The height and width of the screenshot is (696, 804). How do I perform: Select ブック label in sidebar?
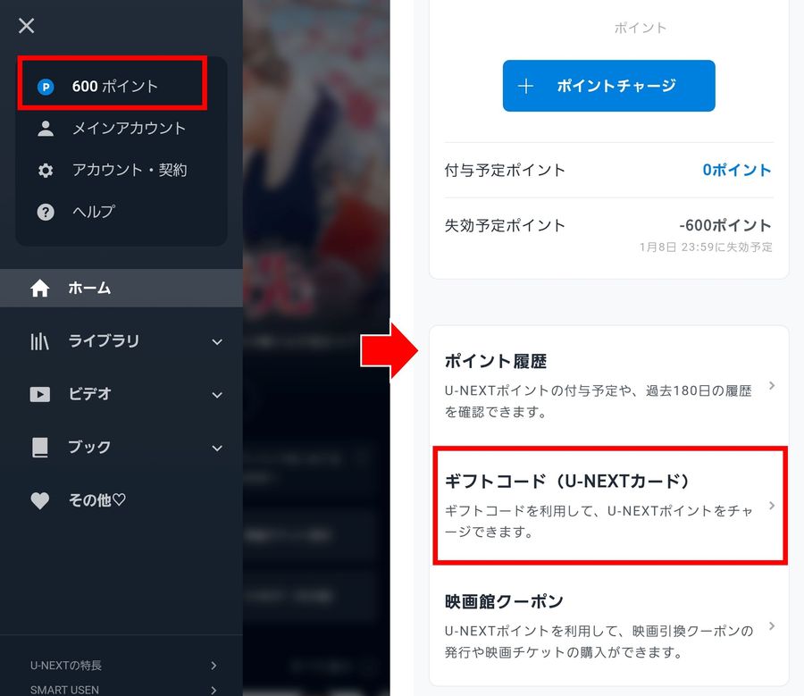tap(89, 447)
